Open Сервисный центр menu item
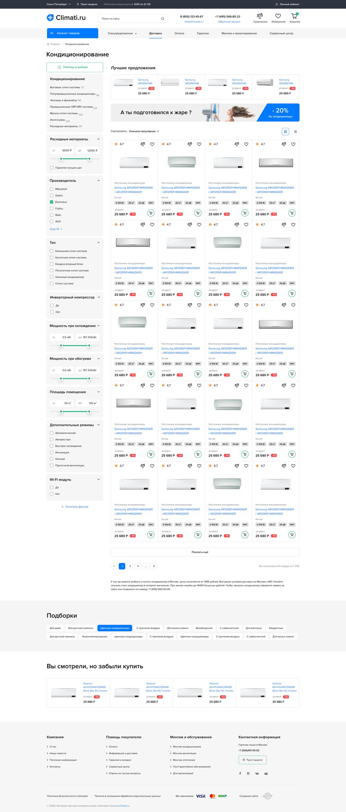 281,33
